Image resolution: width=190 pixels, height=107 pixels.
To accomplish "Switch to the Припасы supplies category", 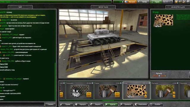I will (x=126, y=104).
